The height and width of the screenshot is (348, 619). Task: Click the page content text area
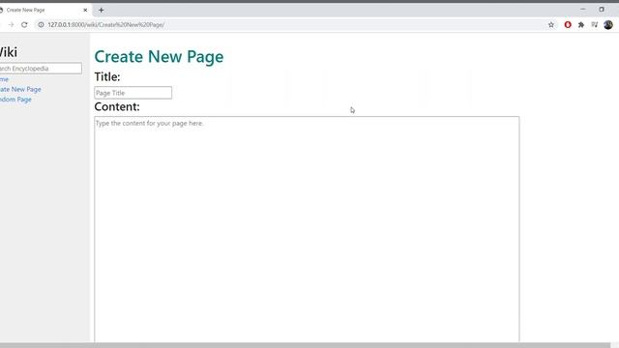[x=307, y=229]
